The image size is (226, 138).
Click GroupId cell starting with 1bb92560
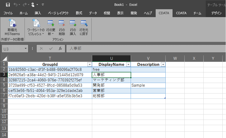[x=50, y=70]
